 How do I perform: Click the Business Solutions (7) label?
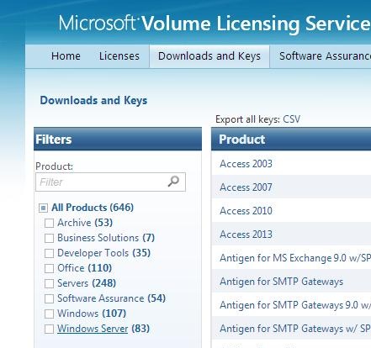106,238
